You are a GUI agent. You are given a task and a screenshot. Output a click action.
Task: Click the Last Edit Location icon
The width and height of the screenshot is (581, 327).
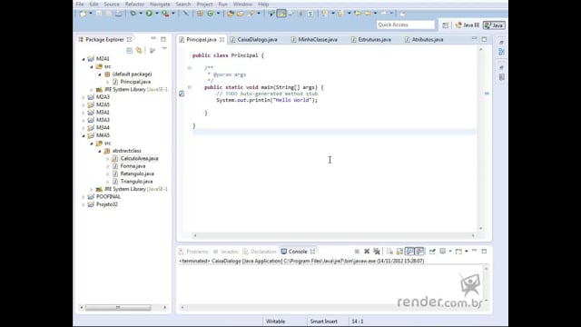coord(358,14)
